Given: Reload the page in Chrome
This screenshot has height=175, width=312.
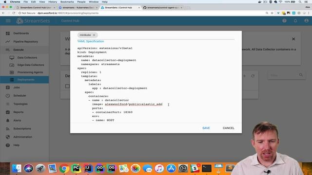Looking at the screenshot, I should pyautogui.click(x=14, y=13).
